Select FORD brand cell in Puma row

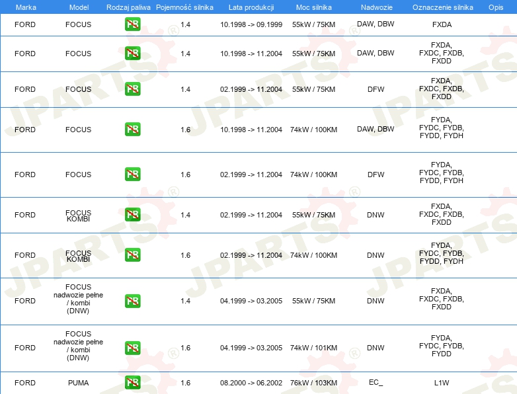coord(25,383)
